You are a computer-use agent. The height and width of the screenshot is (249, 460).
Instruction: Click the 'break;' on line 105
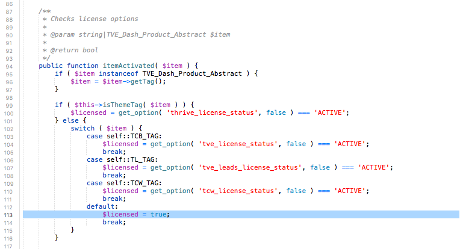pyautogui.click(x=114, y=152)
